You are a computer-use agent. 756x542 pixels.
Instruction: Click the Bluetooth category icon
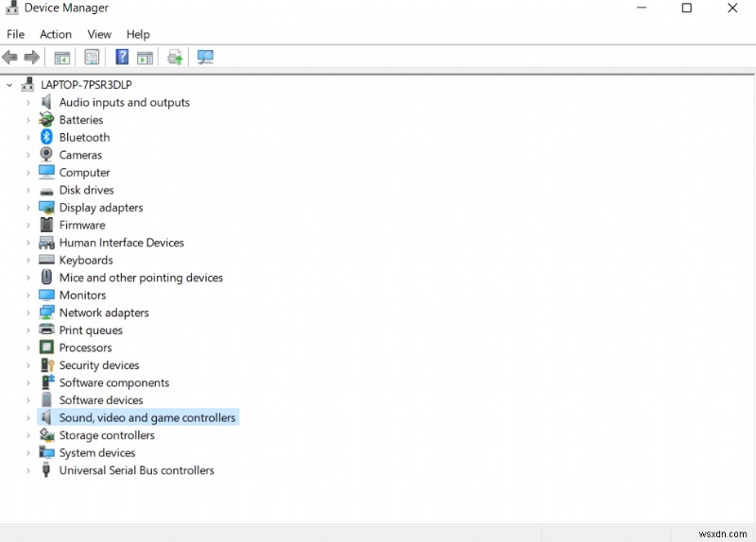point(46,137)
